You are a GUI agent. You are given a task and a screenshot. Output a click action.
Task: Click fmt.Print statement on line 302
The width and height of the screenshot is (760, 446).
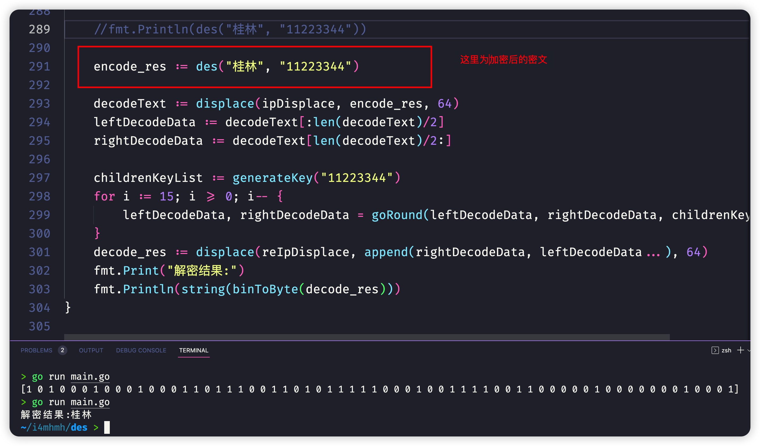[169, 270]
